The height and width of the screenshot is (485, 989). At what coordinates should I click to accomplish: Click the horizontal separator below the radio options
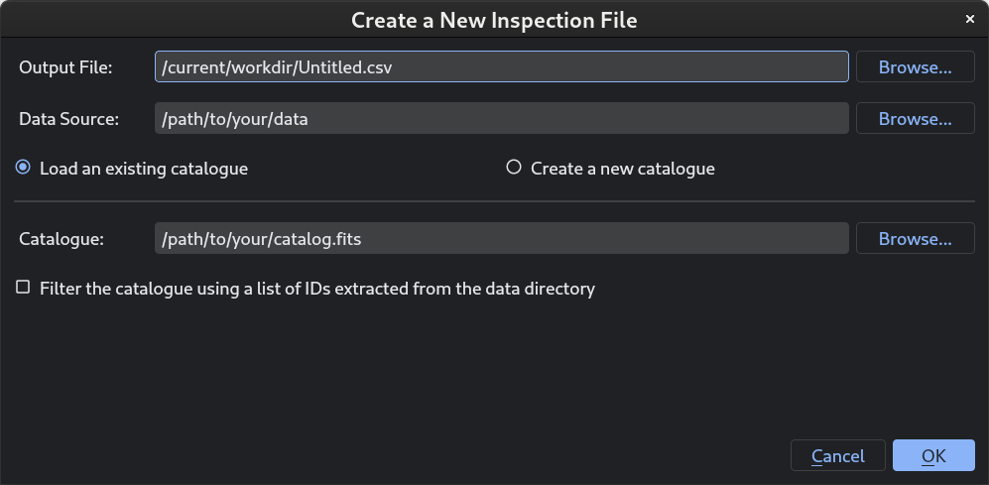click(x=494, y=201)
